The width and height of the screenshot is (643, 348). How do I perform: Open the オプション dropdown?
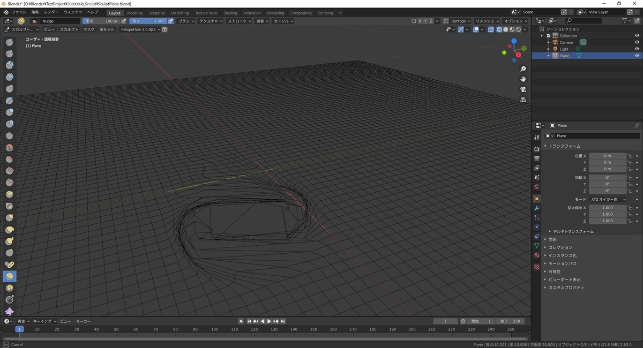click(516, 21)
